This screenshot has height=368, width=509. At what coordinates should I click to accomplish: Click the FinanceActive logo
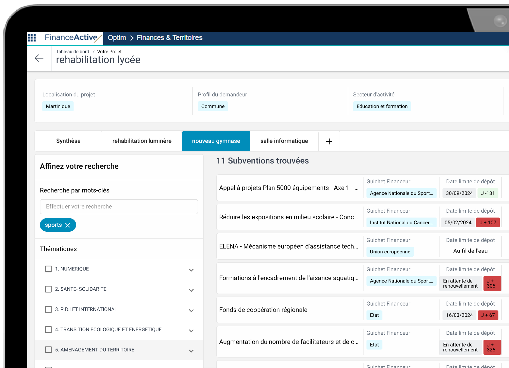click(x=71, y=38)
